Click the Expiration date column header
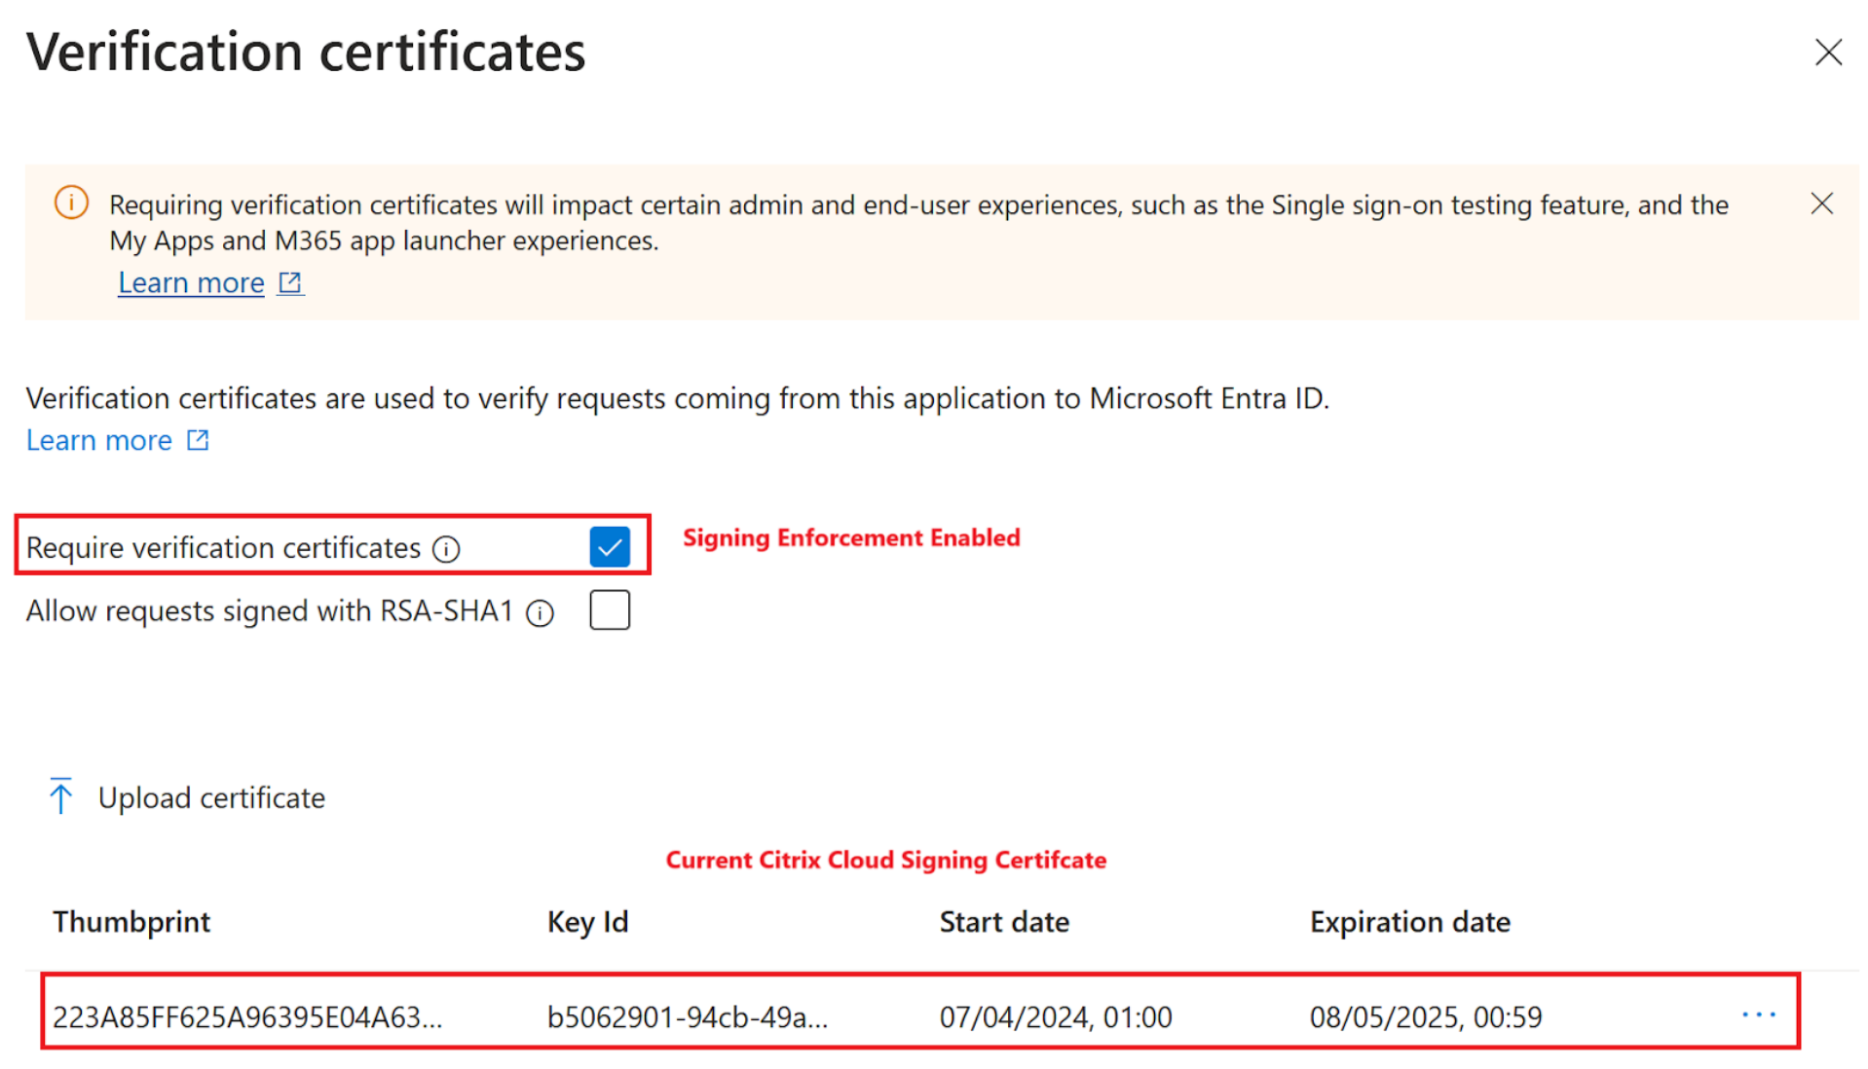This screenshot has width=1868, height=1069. pos(1409,921)
